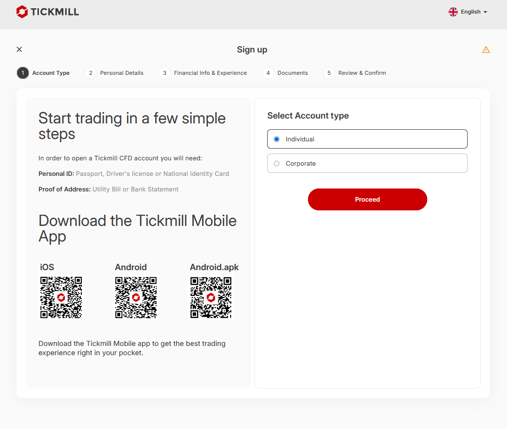Click the Corporate option label
Screen dimensions: 507x429
point(301,163)
